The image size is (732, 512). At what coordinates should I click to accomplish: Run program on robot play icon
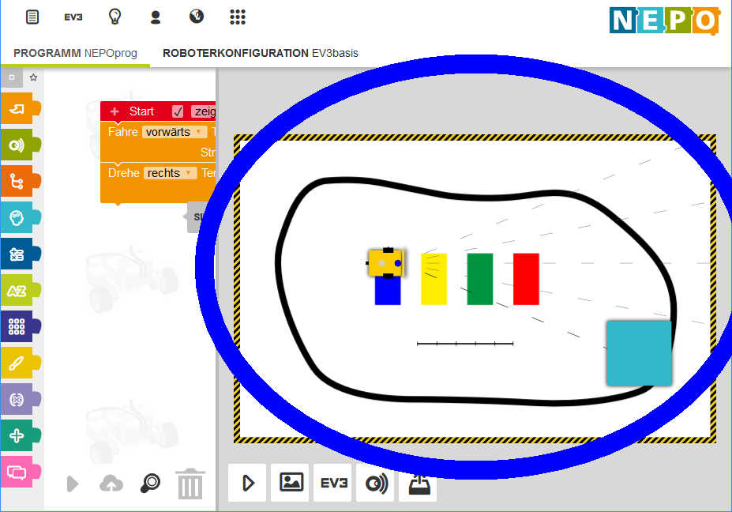point(73,484)
